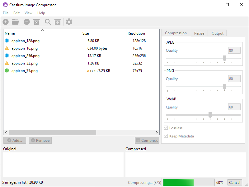
Task: Click the remove item minus toolbar icon
Action: 27,22
